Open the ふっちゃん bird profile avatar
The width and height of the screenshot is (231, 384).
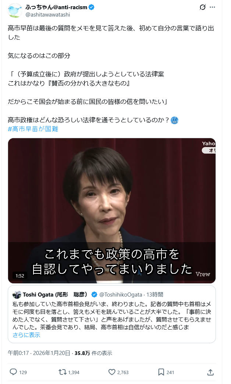[15, 11]
